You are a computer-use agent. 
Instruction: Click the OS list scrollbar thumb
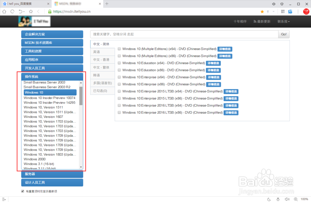coord(81,96)
